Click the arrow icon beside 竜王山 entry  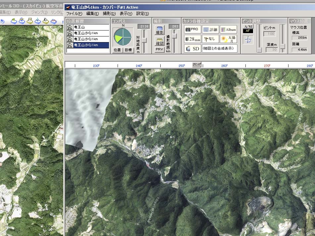click(70, 27)
